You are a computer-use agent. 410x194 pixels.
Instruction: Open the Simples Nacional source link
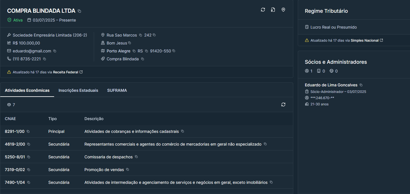click(x=366, y=40)
